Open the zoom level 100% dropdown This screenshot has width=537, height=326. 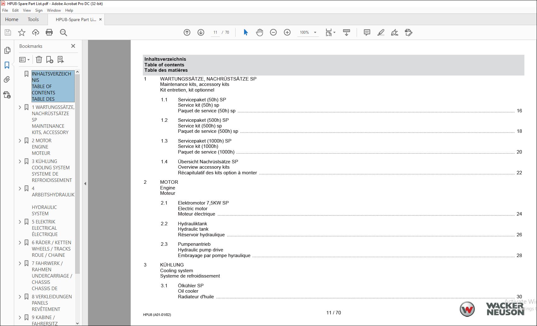308,32
